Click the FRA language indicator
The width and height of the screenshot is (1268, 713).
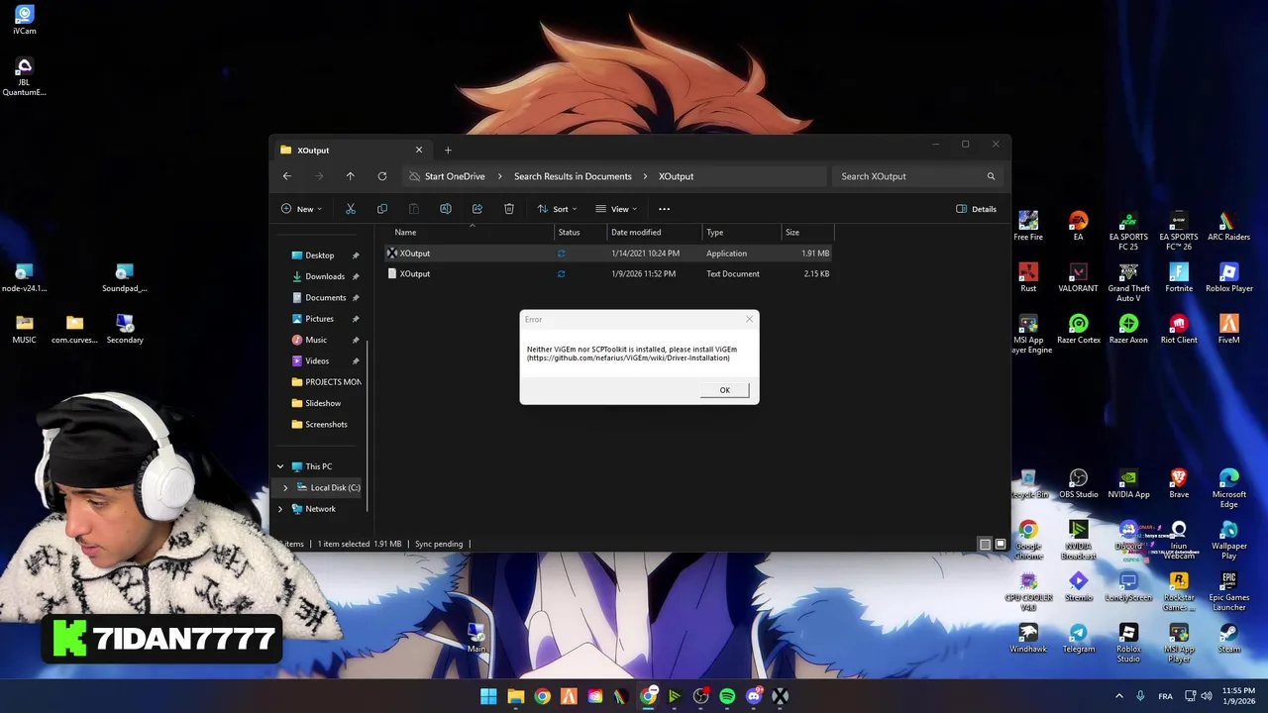tap(1166, 696)
